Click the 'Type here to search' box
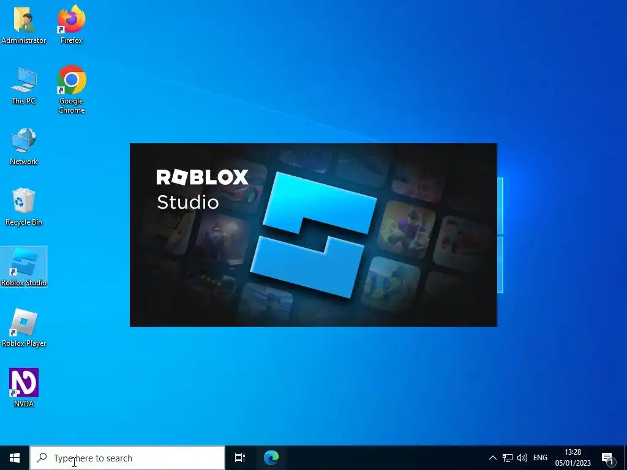The image size is (627, 470). click(127, 458)
